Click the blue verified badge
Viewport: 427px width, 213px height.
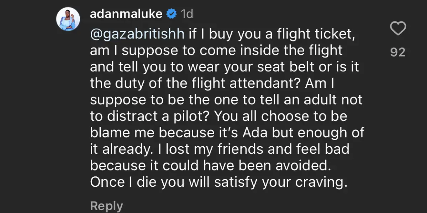click(171, 14)
